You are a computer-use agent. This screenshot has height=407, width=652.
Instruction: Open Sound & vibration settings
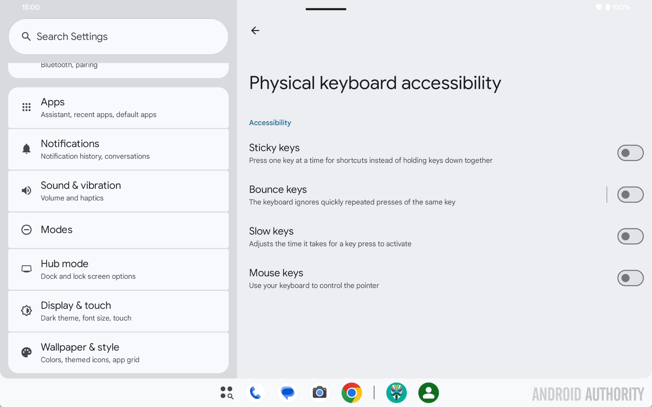click(119, 190)
